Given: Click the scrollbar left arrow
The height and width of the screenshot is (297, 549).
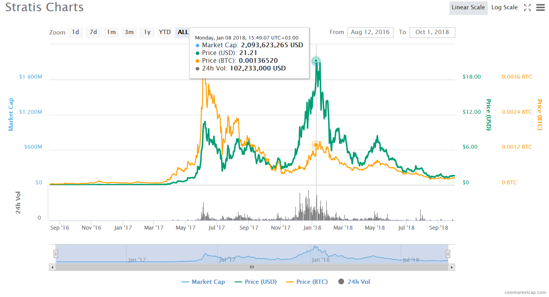Looking at the screenshot, I should 52,267.
